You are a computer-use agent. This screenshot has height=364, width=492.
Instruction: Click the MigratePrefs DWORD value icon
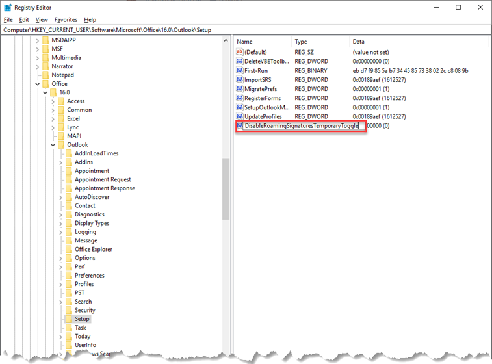pos(240,89)
